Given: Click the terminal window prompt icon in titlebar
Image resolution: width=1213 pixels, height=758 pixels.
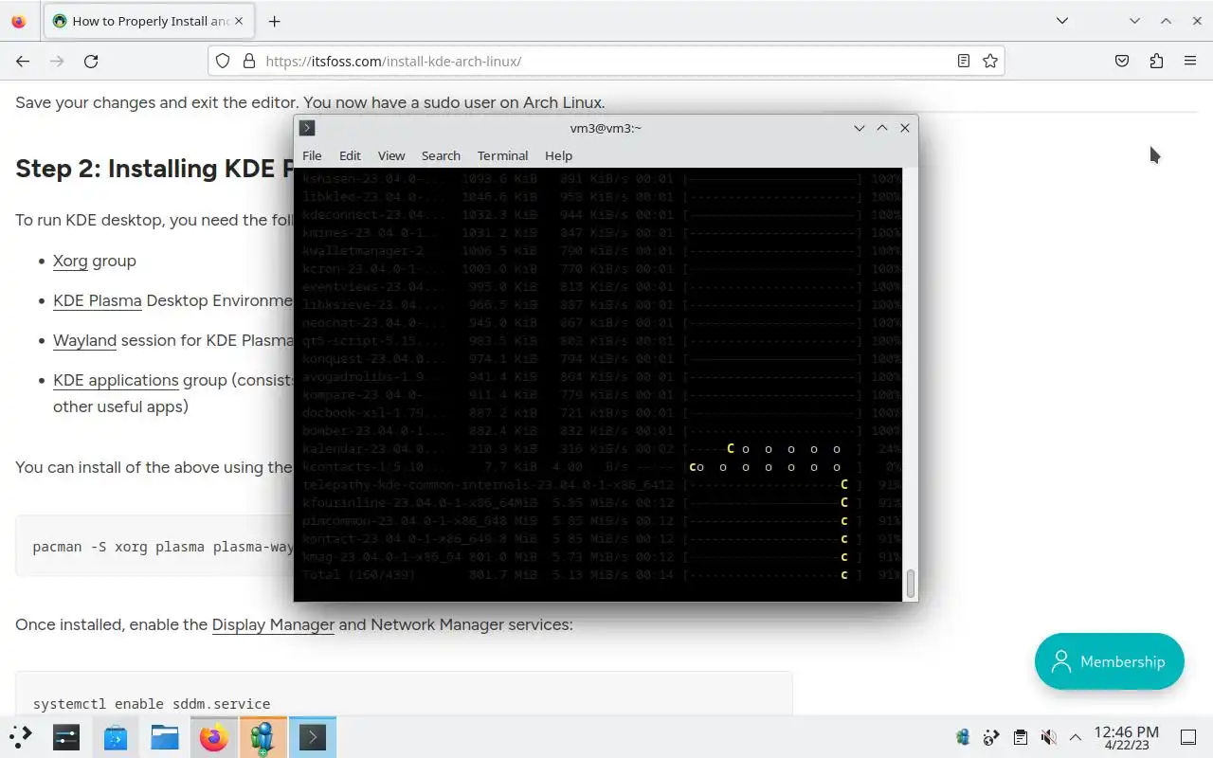Looking at the screenshot, I should [x=307, y=128].
